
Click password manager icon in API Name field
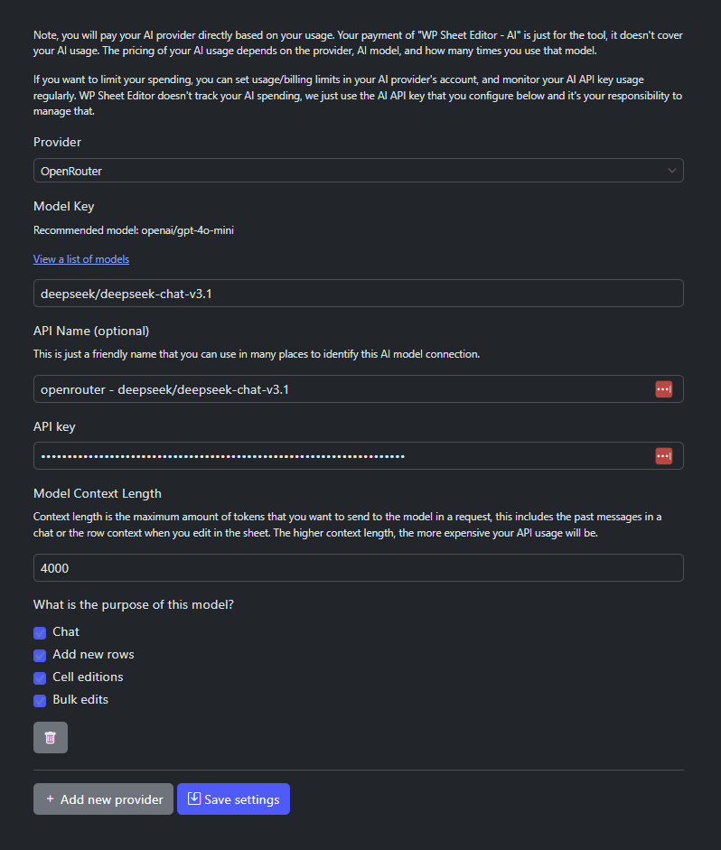[x=663, y=389]
